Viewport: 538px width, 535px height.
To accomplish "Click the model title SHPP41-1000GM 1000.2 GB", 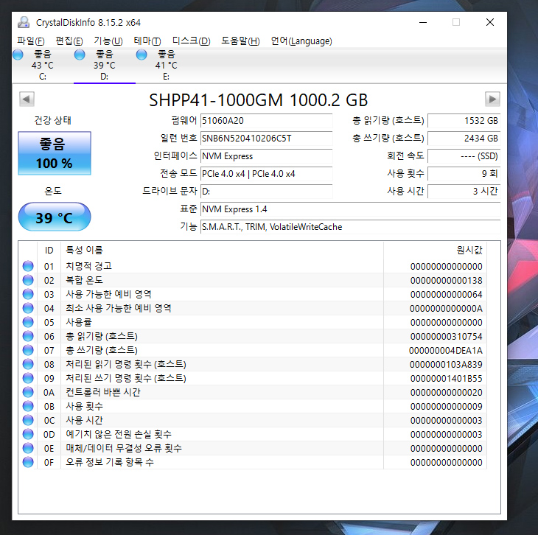I will click(x=259, y=100).
